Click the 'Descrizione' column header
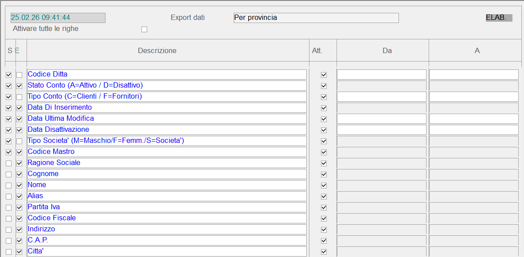Screen dimensions: 524x257 click(157, 51)
